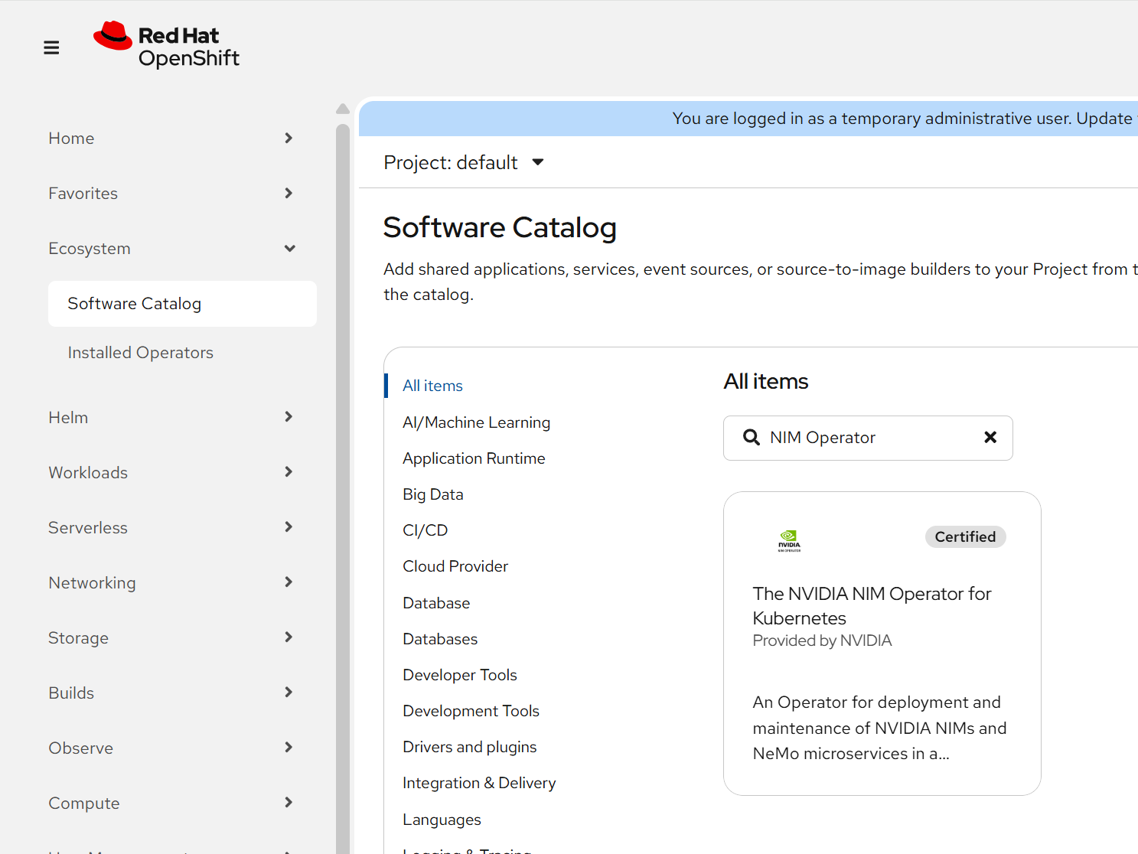Click the search magnifier icon

pos(751,437)
